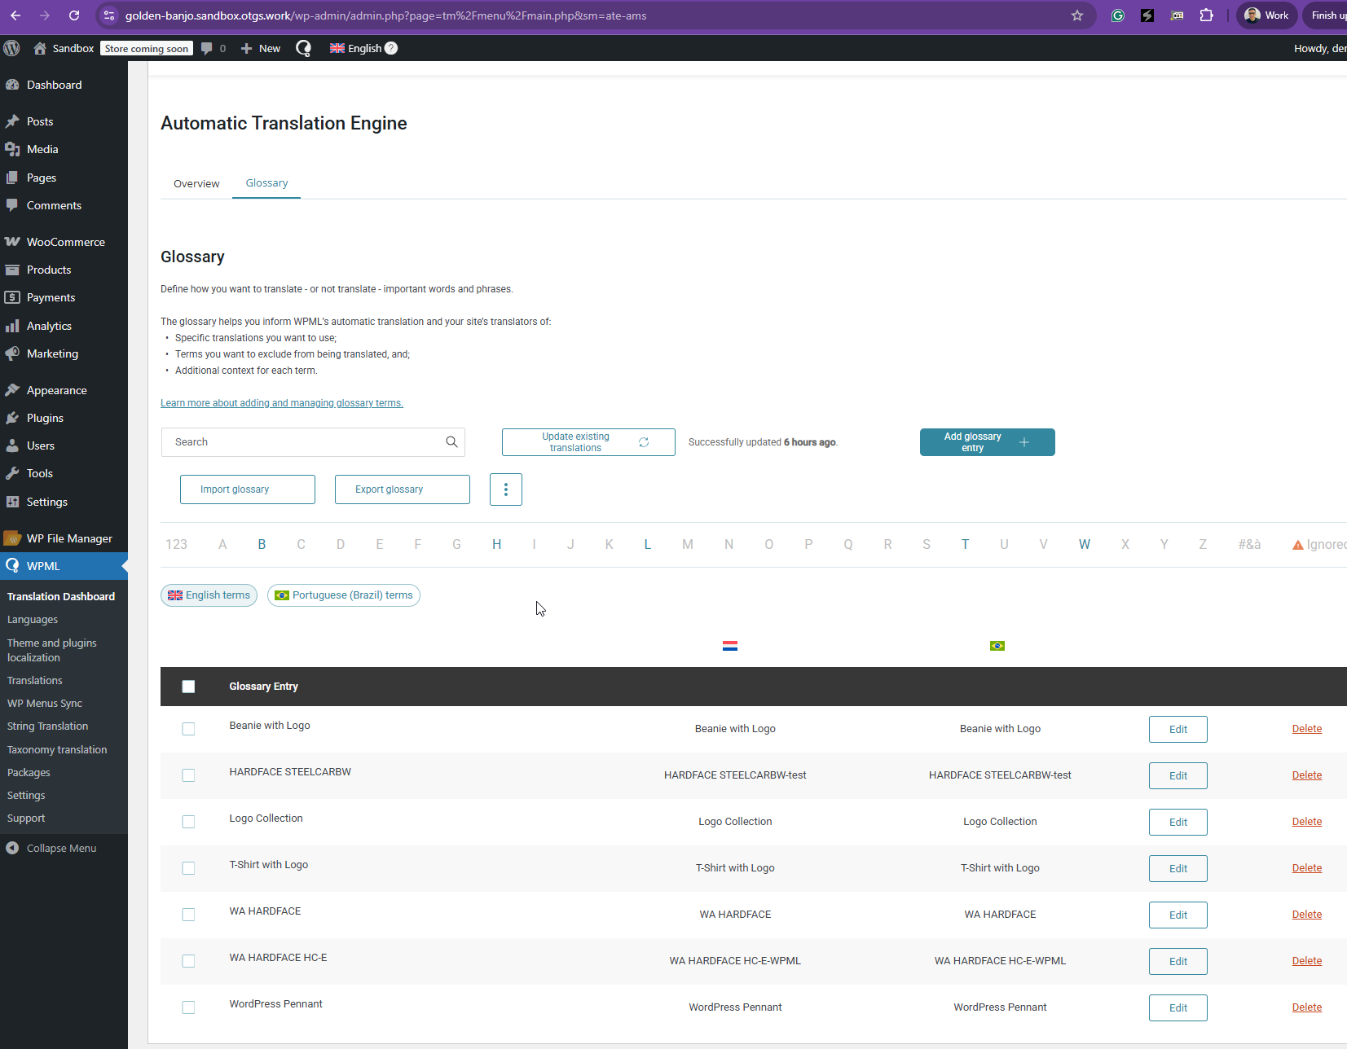This screenshot has width=1347, height=1049.
Task: Edit the Logo Collection entry
Action: click(1178, 822)
